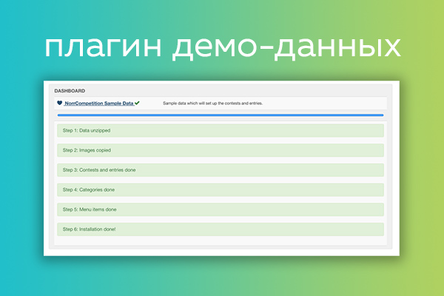Select the 'Step 2: Images copied' message
444x296 pixels.
pos(221,150)
